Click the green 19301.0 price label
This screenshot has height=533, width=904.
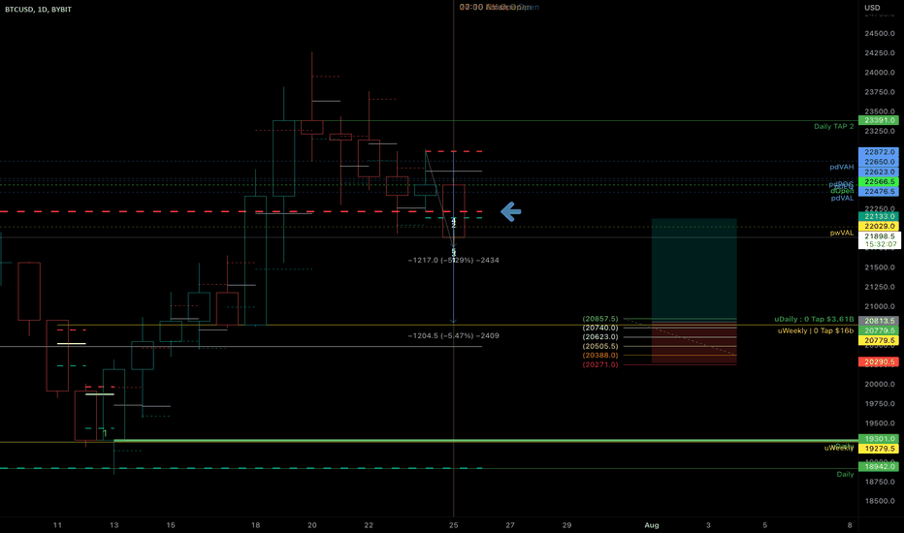pos(879,438)
